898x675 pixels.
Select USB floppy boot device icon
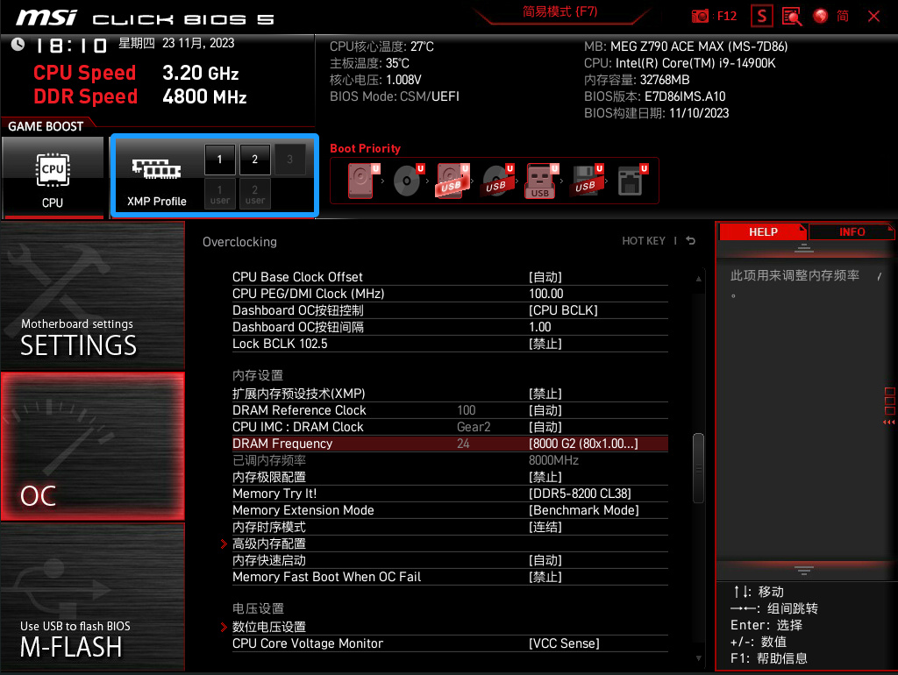coord(586,181)
